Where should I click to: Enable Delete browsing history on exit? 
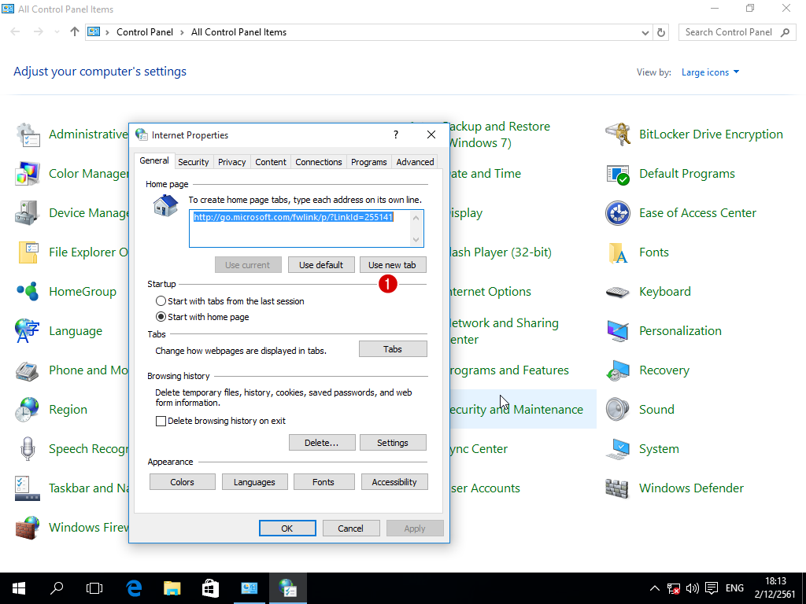point(161,422)
